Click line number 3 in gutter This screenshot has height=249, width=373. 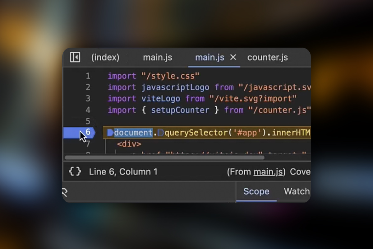(x=88, y=99)
